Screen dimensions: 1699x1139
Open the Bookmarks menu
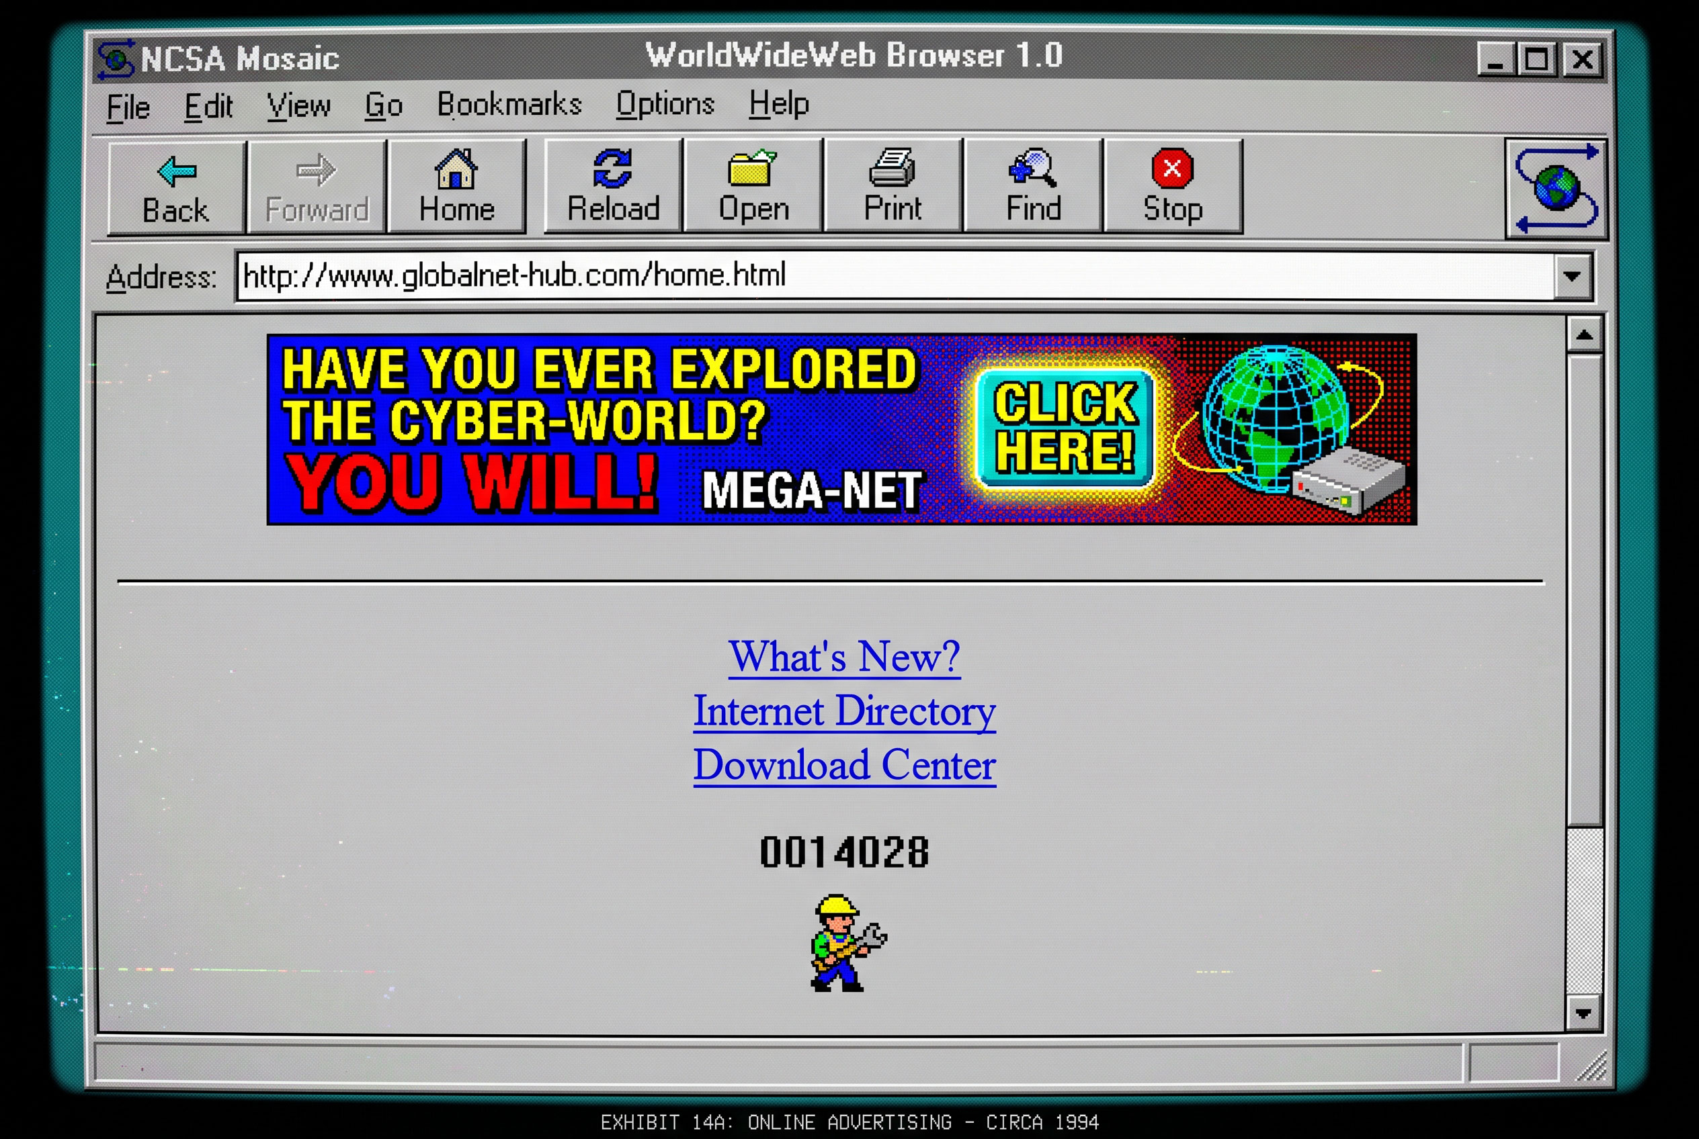pos(509,105)
